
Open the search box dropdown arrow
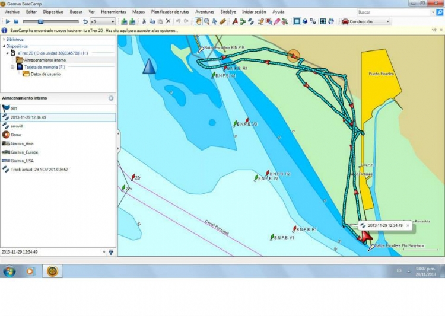point(433,12)
